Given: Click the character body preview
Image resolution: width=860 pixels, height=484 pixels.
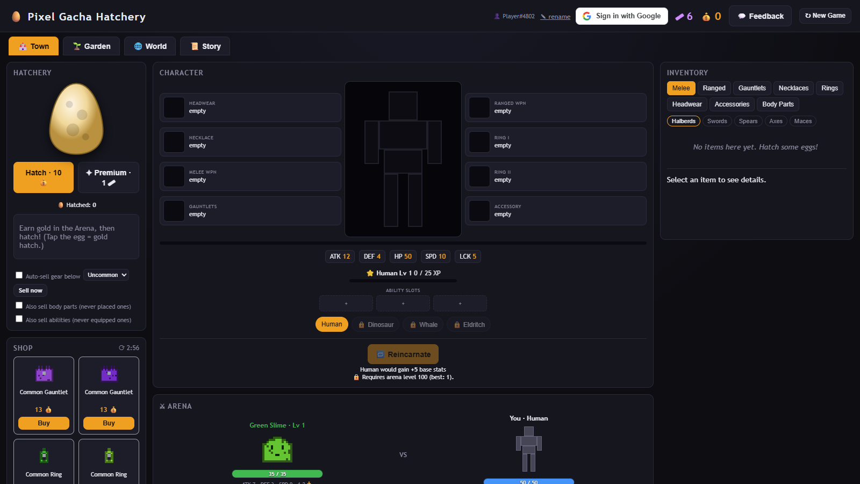Looking at the screenshot, I should [403, 159].
